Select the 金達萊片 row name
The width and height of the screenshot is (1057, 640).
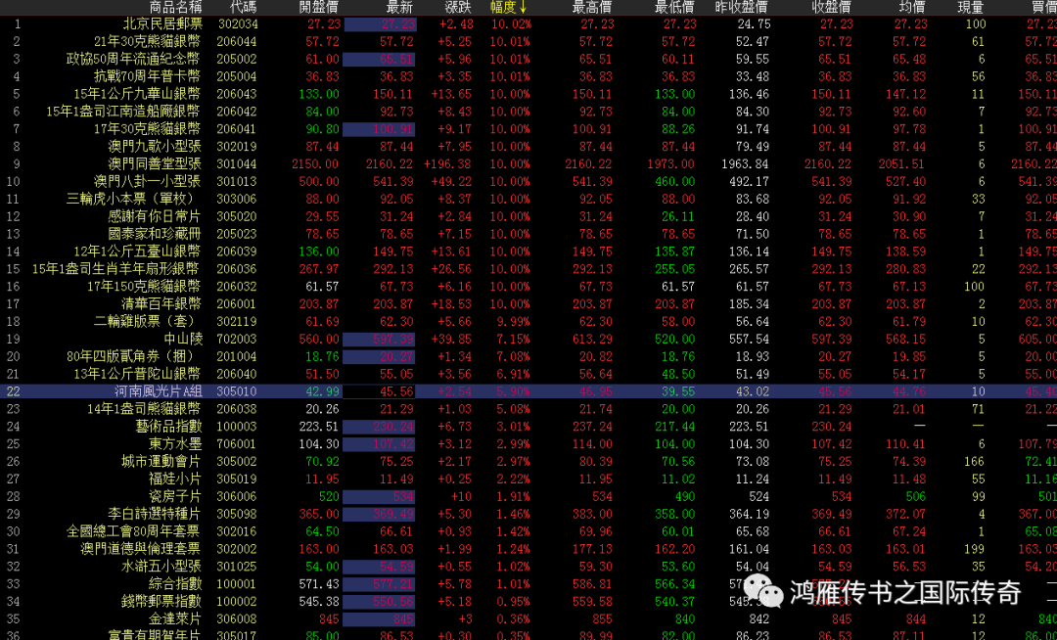coord(175,619)
